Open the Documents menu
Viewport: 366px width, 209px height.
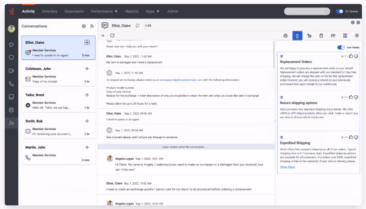pyautogui.click(x=74, y=11)
